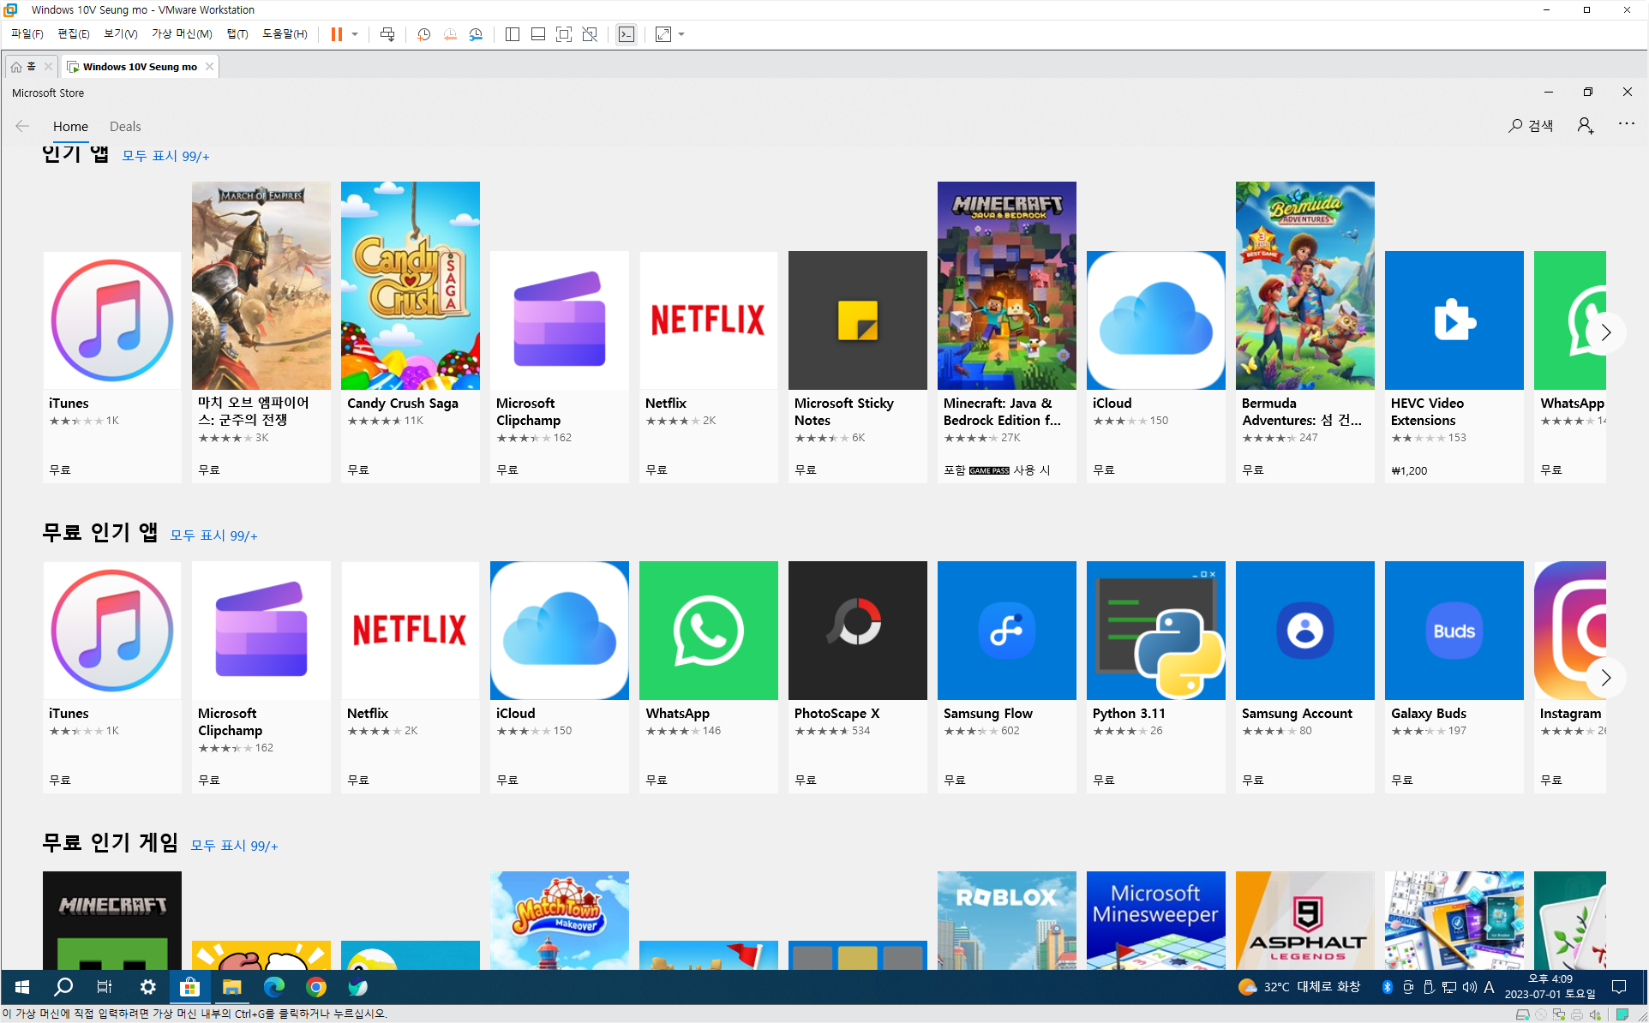Click the VMware snapshot clock icon

pyautogui.click(x=423, y=34)
